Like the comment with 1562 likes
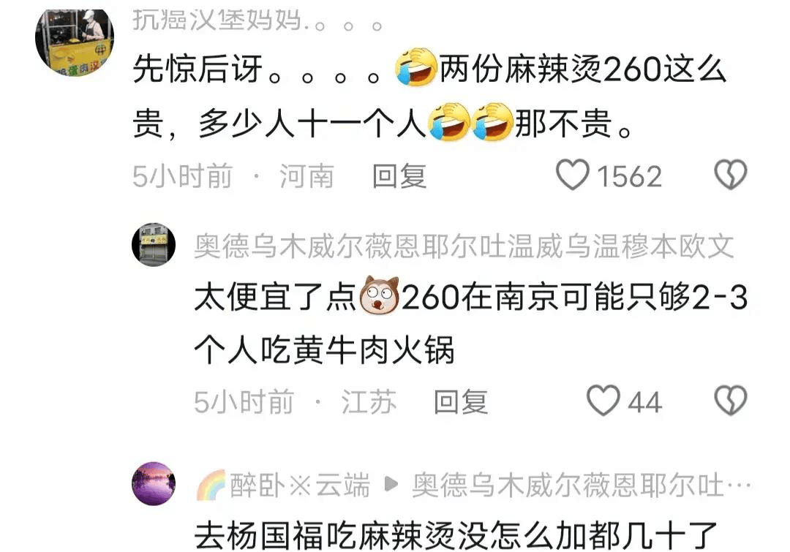 click(x=572, y=175)
